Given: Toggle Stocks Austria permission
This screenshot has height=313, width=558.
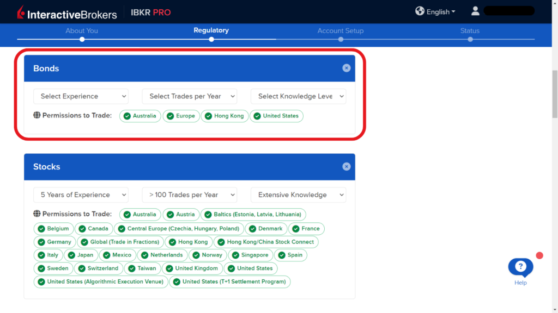Looking at the screenshot, I should [x=181, y=214].
